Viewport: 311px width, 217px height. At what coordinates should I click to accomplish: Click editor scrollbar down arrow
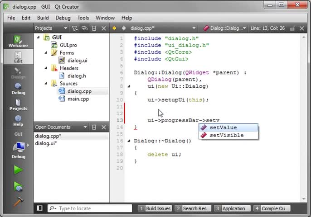pyautogui.click(x=304, y=199)
